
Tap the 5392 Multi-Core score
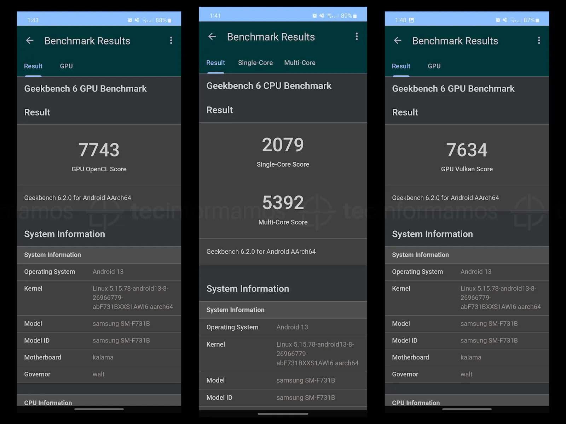[x=283, y=203]
